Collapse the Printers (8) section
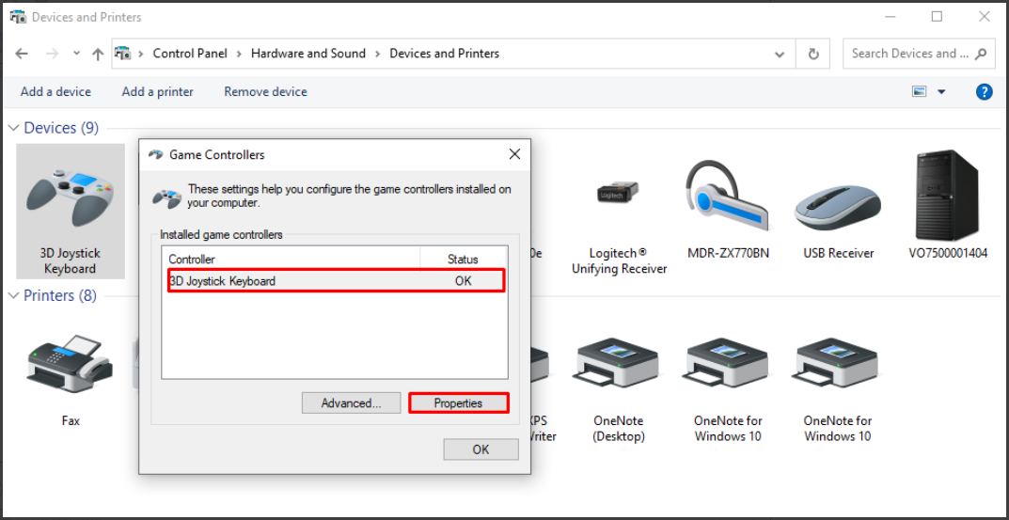1009x520 pixels. (x=15, y=295)
